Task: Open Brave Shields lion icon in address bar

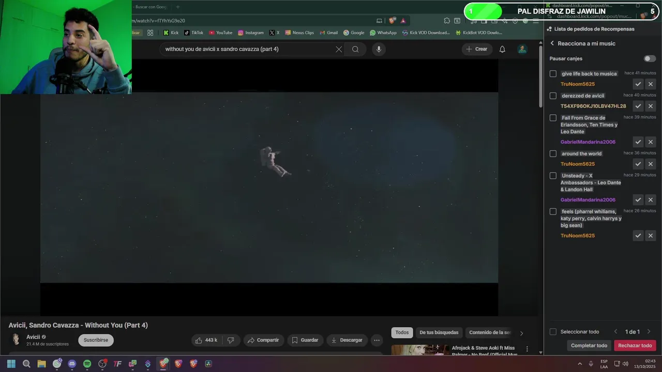Action: click(392, 21)
